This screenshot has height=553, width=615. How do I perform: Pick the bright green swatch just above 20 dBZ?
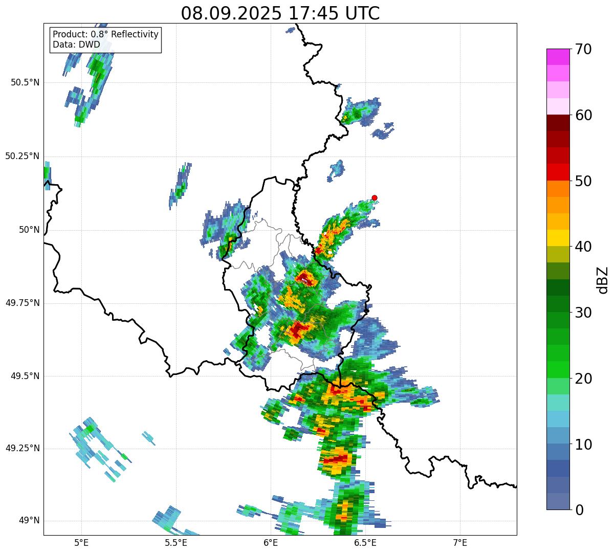point(558,369)
